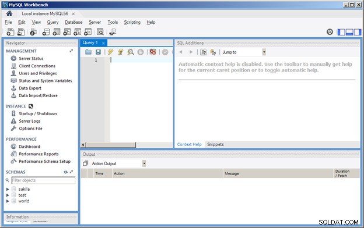Screen dimensions: 364x228
Task: Click the Filter objects search field
Action: pyautogui.click(x=43, y=180)
